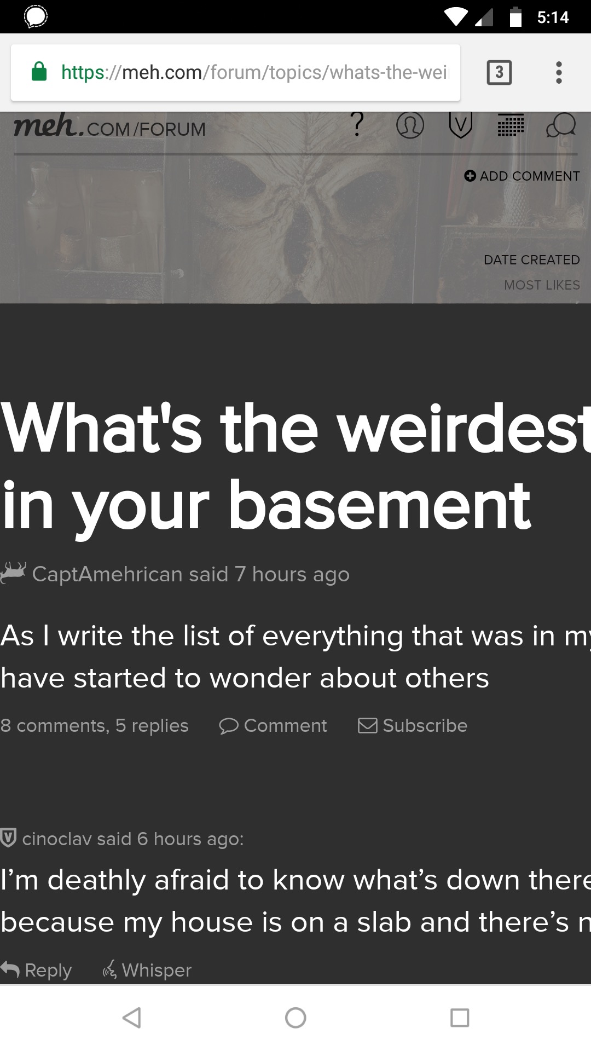591x1051 pixels.
Task: Sort comments by Date Created
Action: [x=531, y=260]
